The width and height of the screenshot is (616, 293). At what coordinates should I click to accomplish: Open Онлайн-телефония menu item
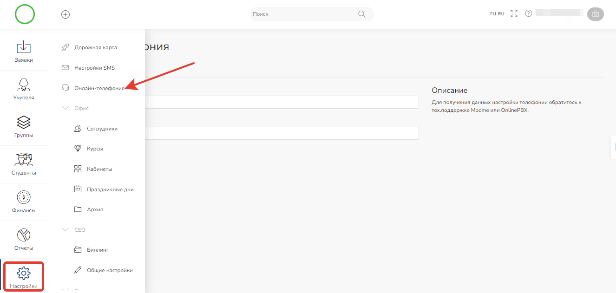tap(99, 88)
